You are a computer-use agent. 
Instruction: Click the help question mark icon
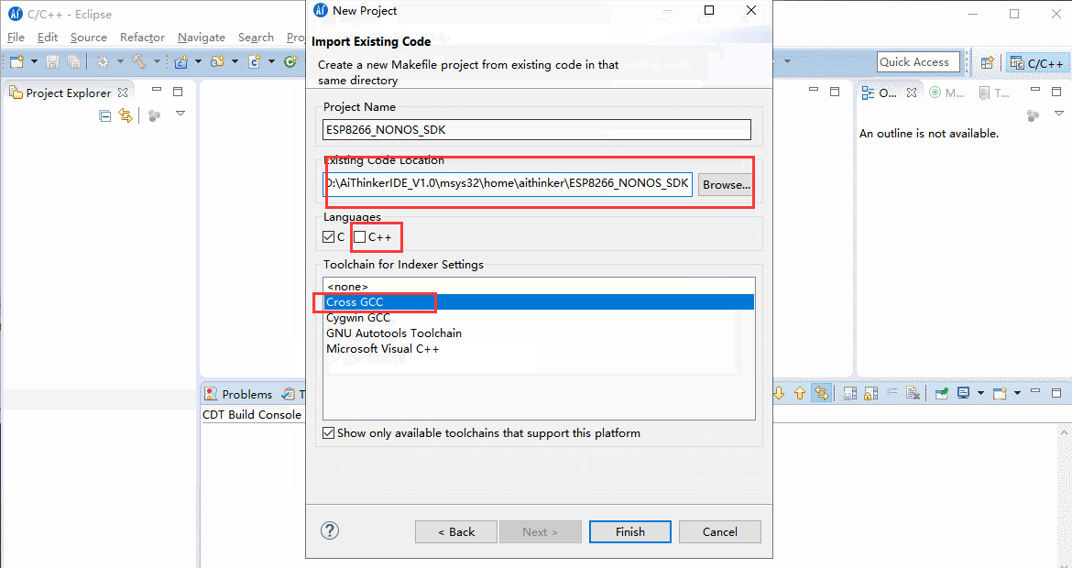click(x=330, y=531)
